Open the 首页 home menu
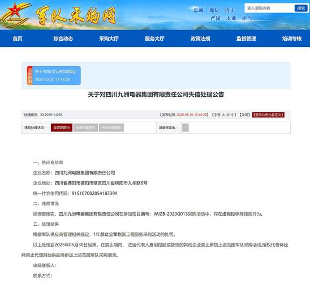This screenshot has height=283, width=310. point(18,38)
